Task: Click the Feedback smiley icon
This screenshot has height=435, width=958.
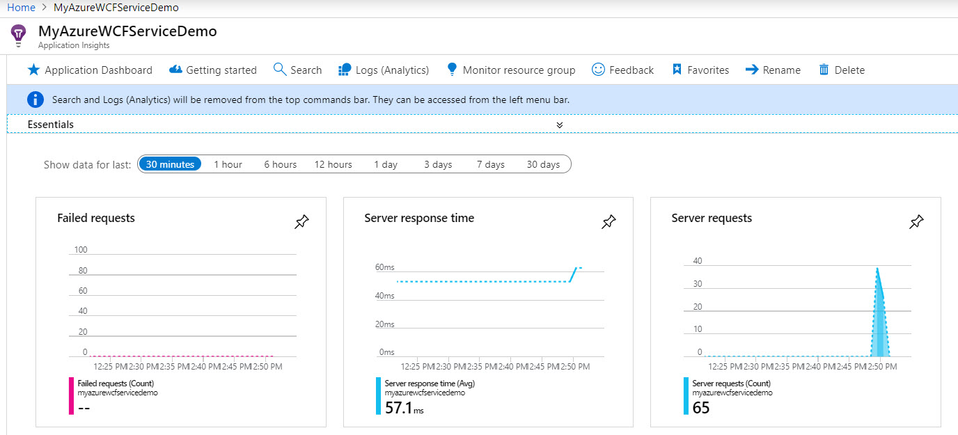Action: click(598, 70)
